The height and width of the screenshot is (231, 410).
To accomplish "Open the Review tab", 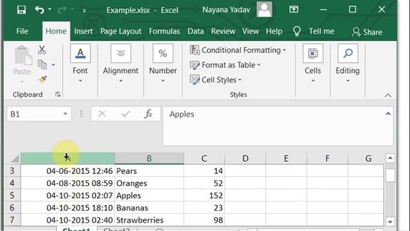I will coord(223,31).
